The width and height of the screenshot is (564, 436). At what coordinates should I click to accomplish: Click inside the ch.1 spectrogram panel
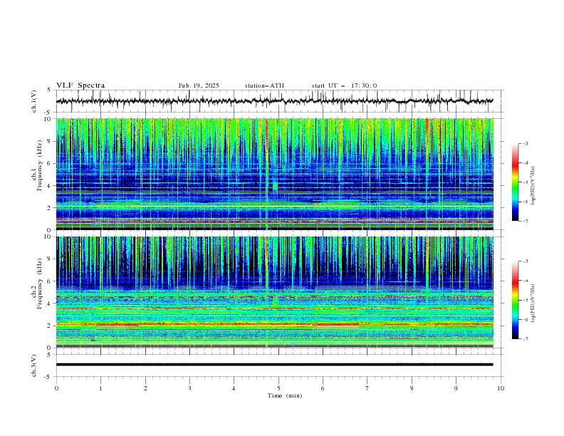pyautogui.click(x=274, y=174)
